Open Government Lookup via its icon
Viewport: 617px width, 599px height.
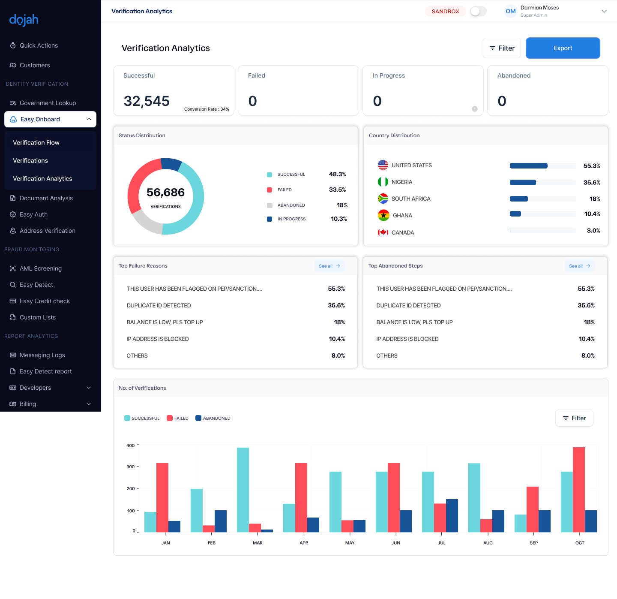pyautogui.click(x=13, y=103)
